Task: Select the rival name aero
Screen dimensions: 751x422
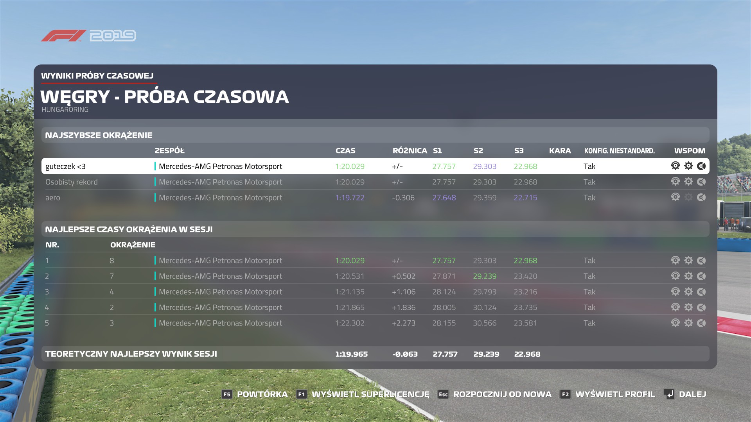Action: (53, 198)
